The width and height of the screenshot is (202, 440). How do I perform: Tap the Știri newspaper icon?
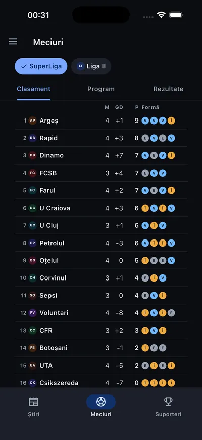[x=34, y=402]
